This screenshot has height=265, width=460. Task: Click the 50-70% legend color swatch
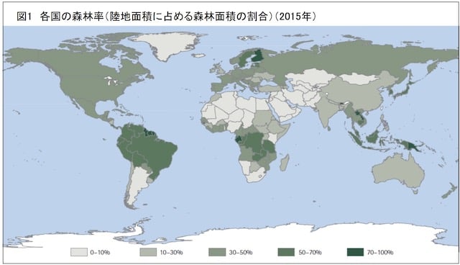point(286,252)
